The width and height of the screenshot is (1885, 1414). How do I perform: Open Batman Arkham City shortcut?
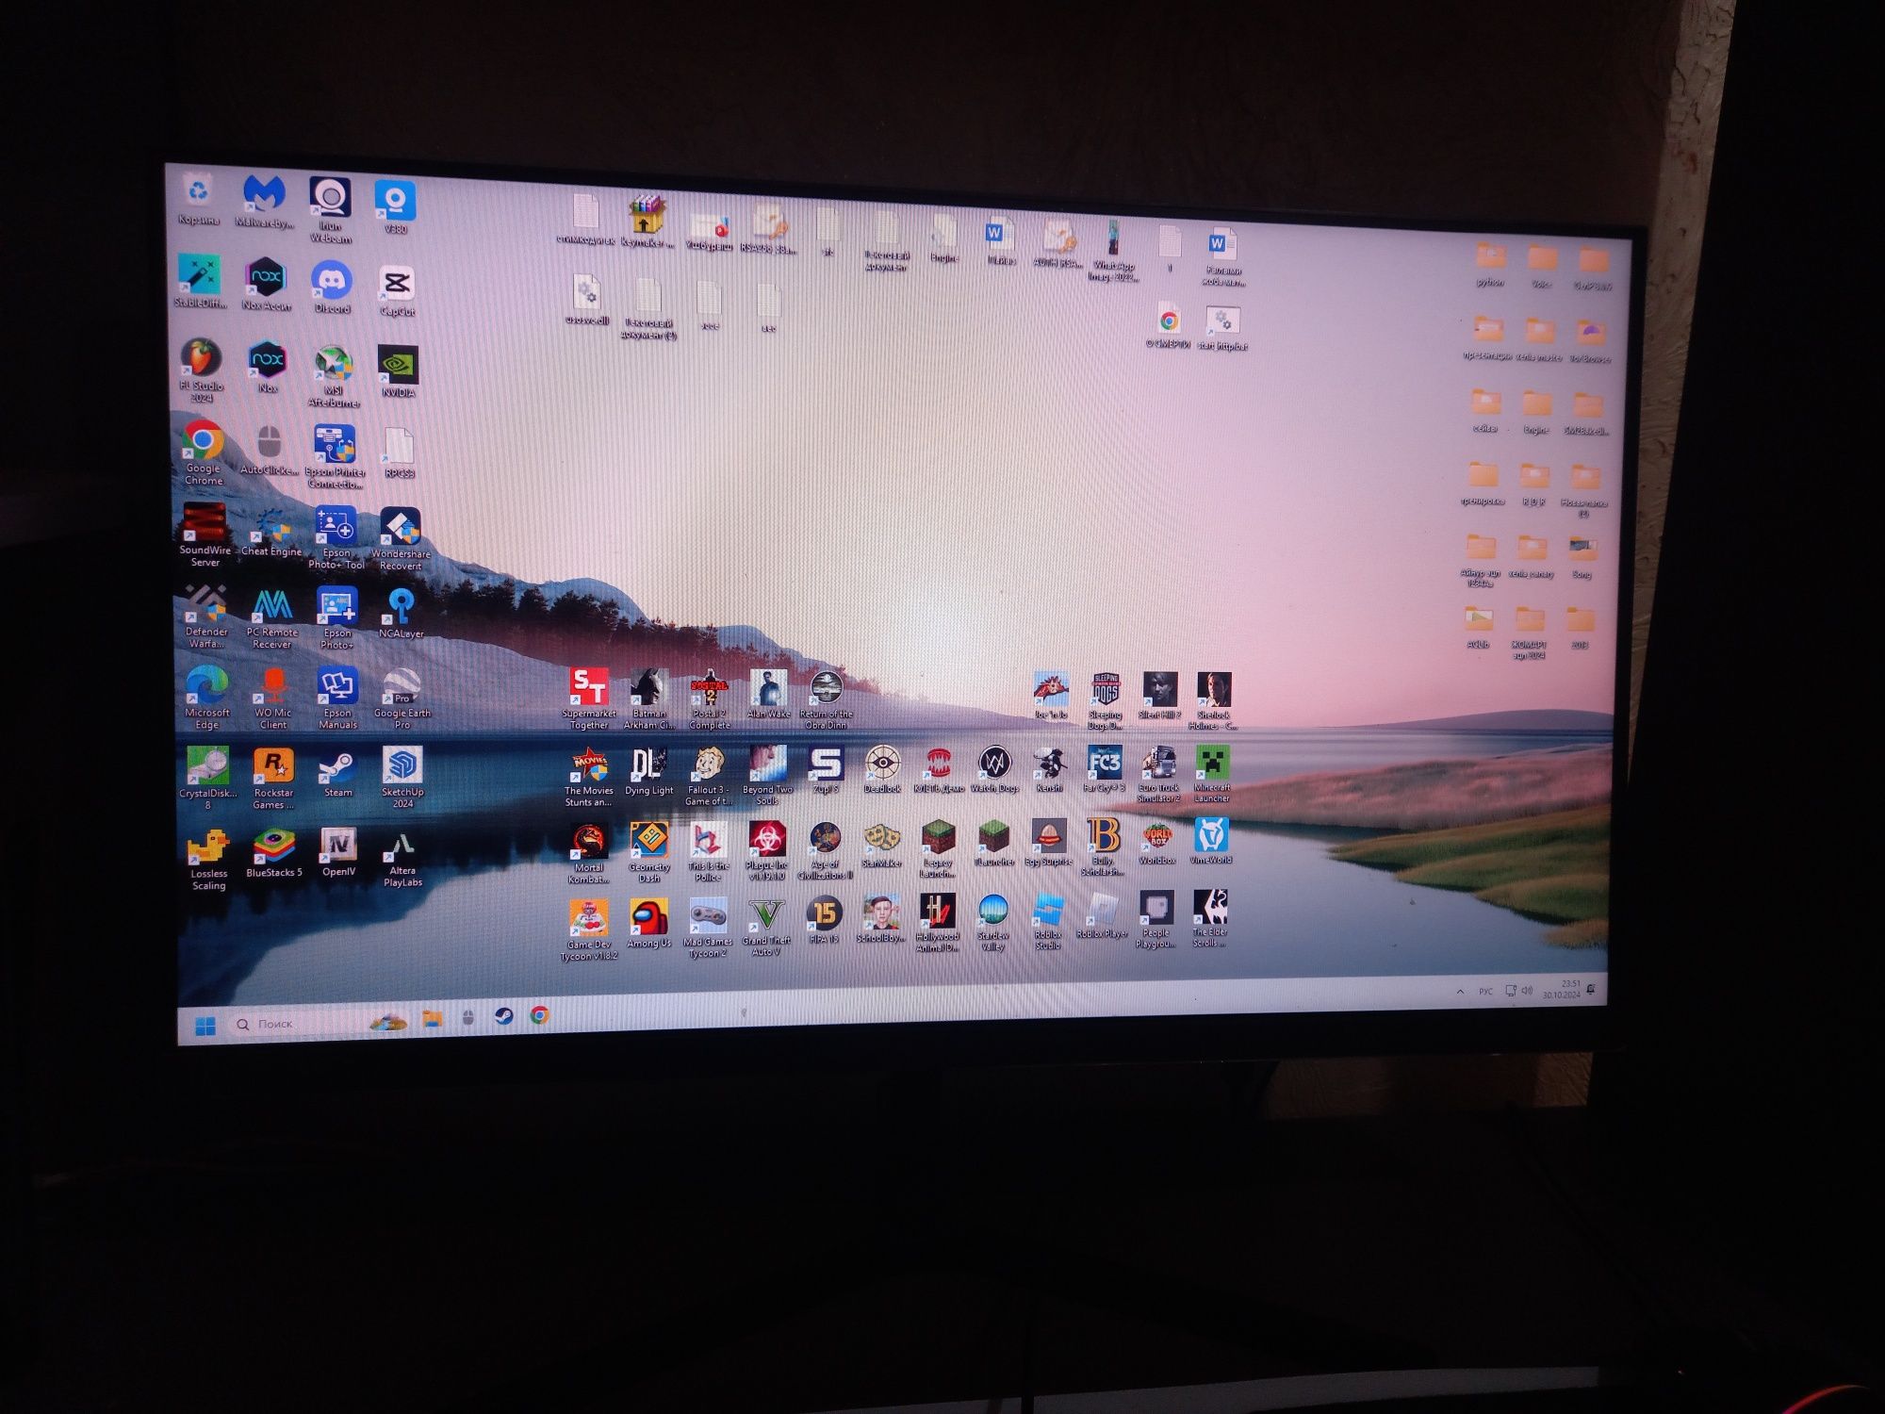click(648, 699)
